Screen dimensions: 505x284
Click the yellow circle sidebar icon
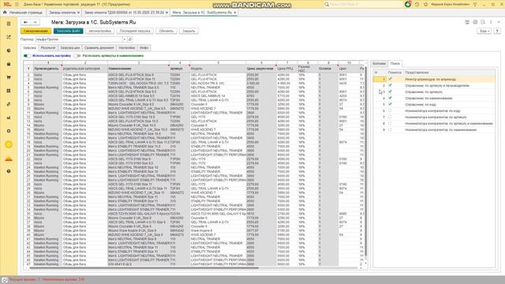(9, 144)
